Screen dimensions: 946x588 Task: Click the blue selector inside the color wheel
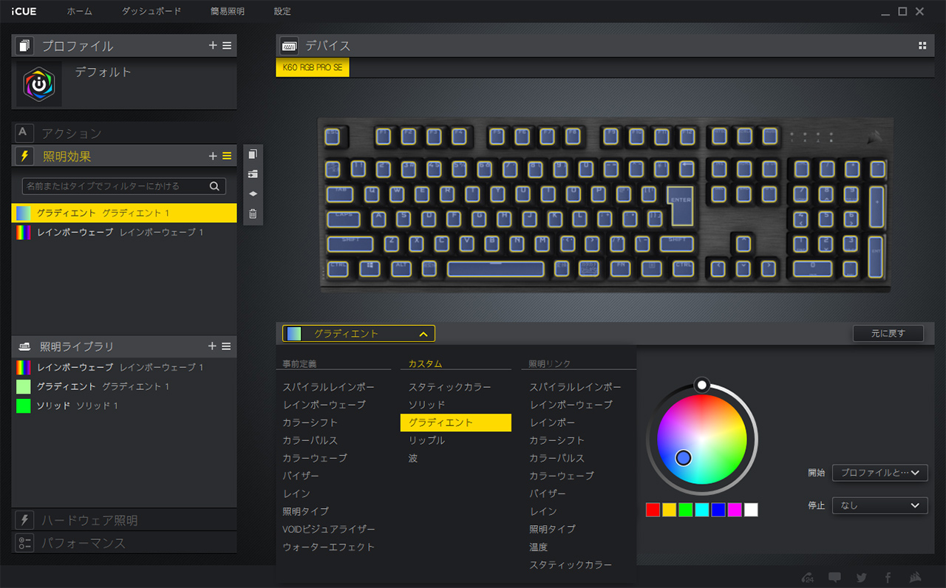(684, 458)
